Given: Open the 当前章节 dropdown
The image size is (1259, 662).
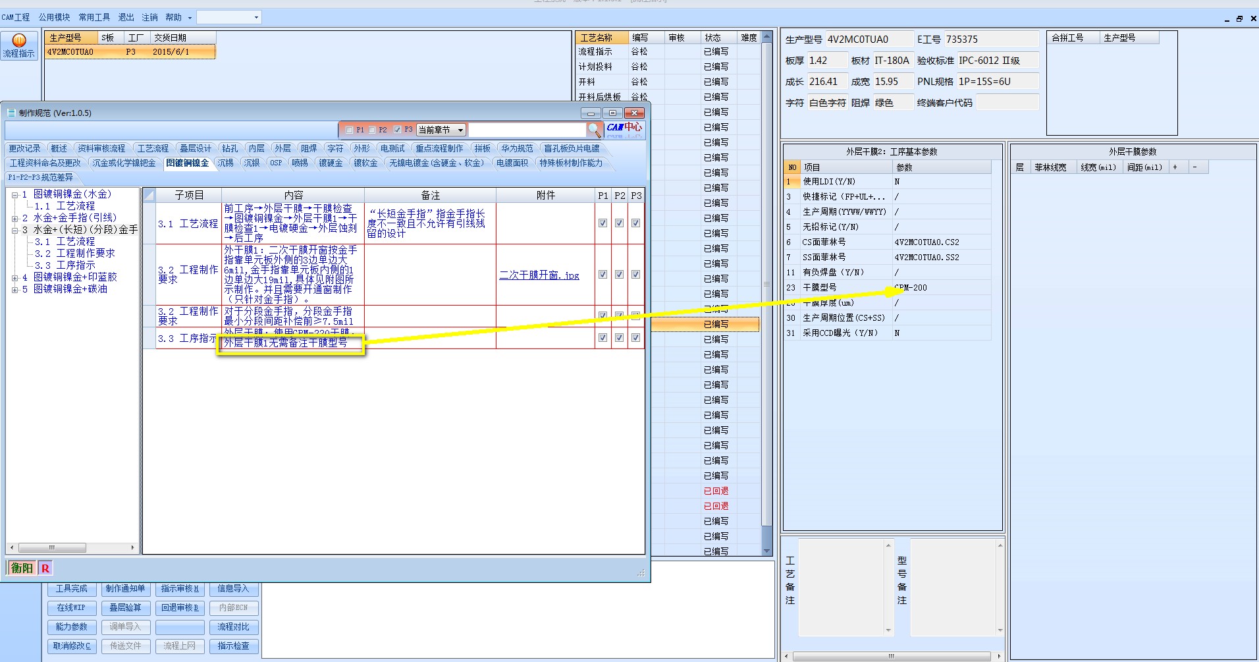Looking at the screenshot, I should (441, 130).
